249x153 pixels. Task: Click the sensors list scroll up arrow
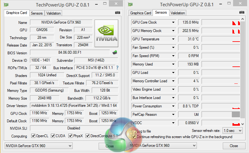click(x=242, y=19)
